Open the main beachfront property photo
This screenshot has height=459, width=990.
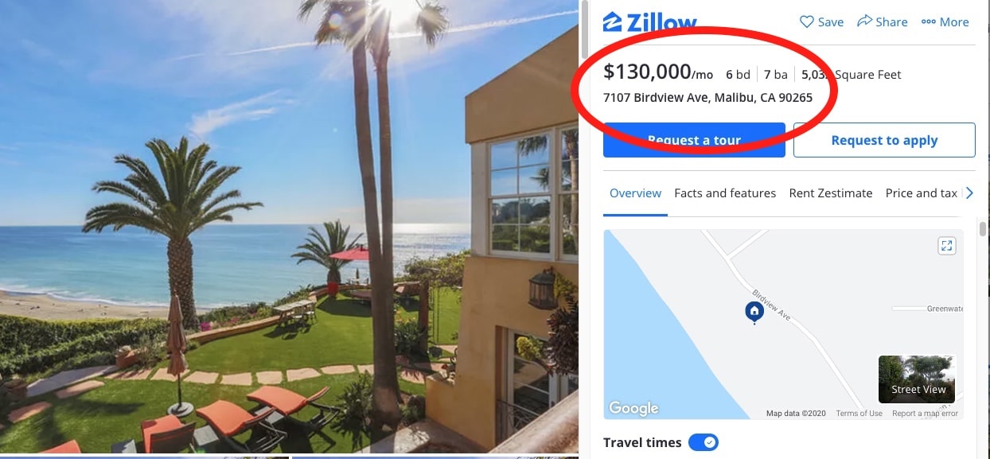point(289,227)
